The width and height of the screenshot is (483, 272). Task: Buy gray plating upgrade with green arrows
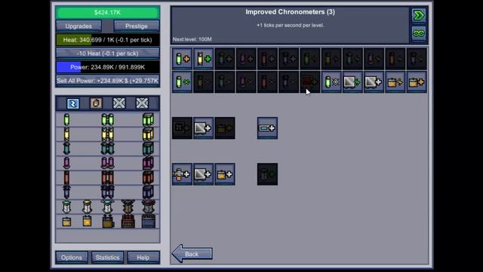[352, 82]
